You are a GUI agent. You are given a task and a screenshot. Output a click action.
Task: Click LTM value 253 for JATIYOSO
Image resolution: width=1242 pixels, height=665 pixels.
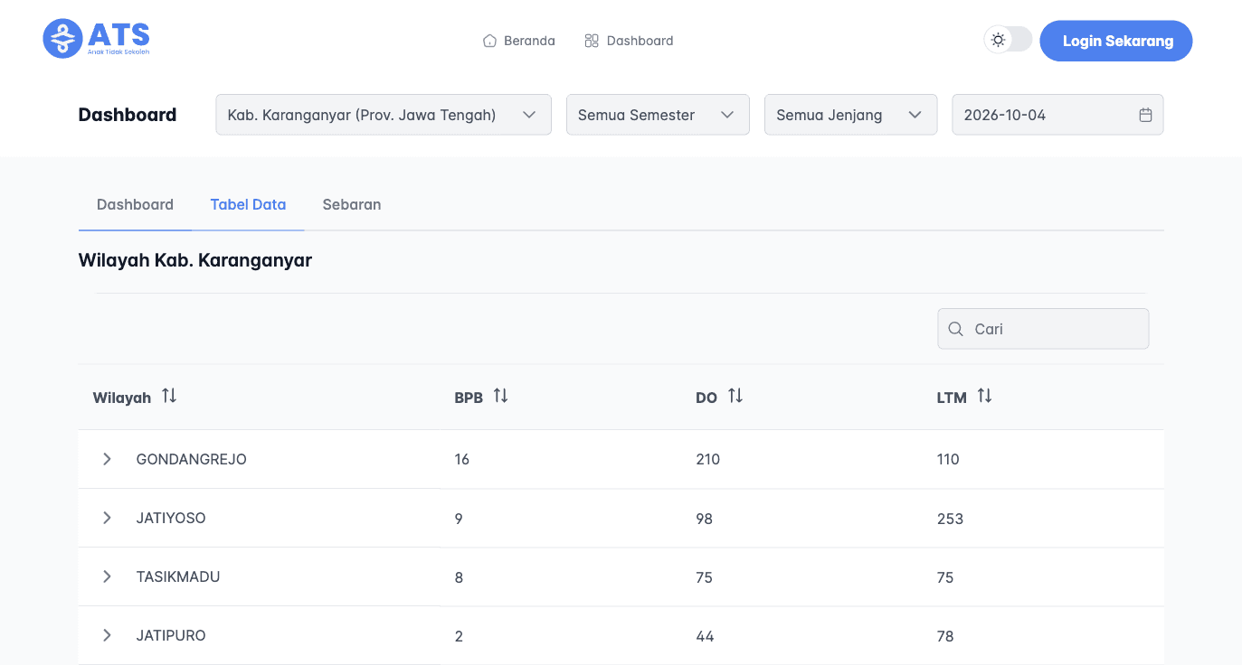click(950, 519)
